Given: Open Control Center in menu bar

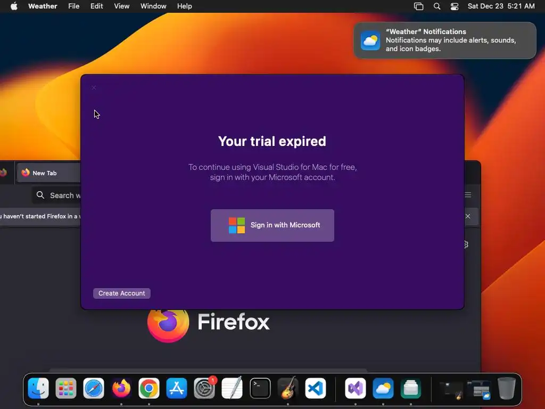Looking at the screenshot, I should (455, 6).
